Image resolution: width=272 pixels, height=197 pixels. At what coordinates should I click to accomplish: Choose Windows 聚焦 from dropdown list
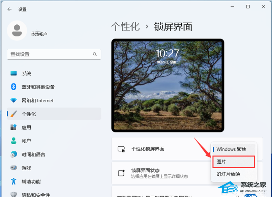[234, 149]
